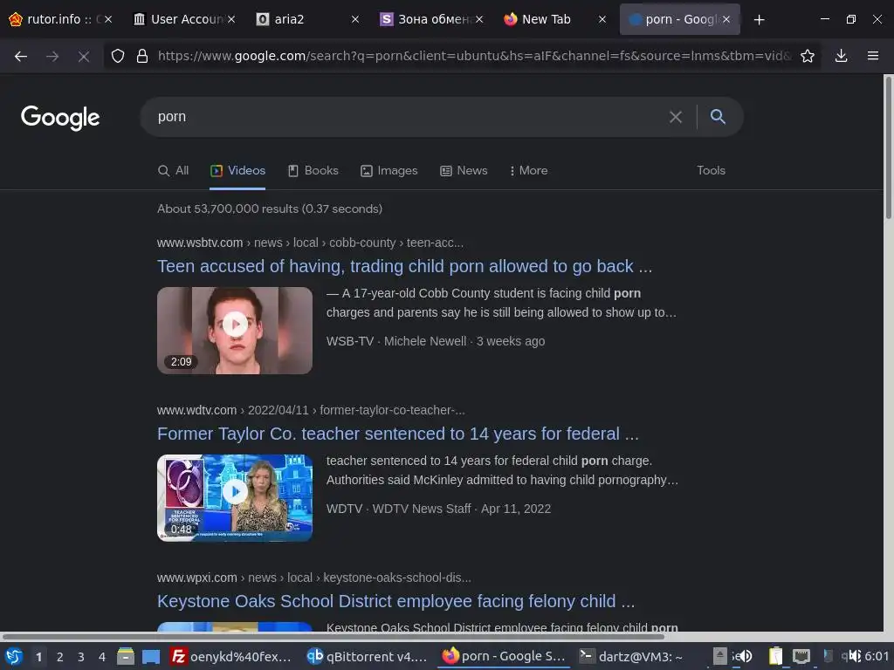Switch to the FileZilla window in the taskbar

(232, 656)
